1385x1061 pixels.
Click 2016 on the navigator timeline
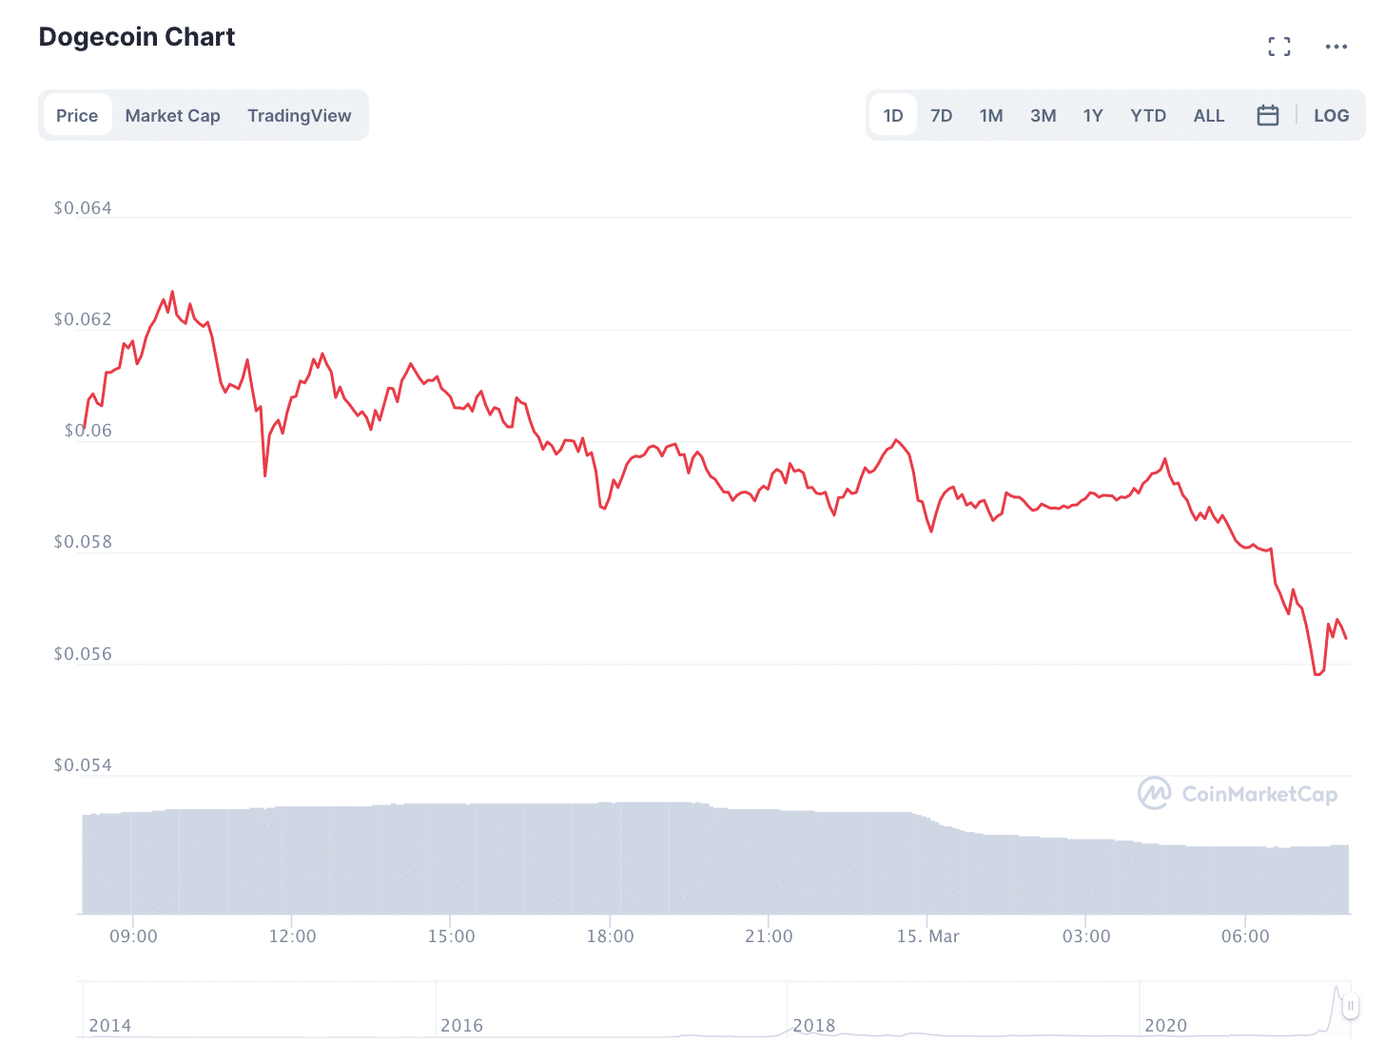click(461, 1025)
